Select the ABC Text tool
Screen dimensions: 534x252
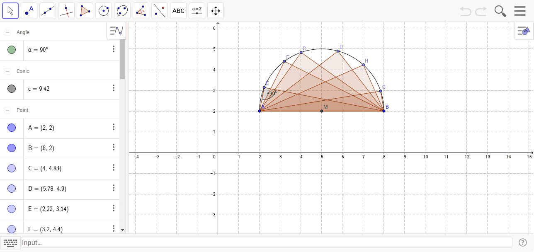pyautogui.click(x=178, y=11)
